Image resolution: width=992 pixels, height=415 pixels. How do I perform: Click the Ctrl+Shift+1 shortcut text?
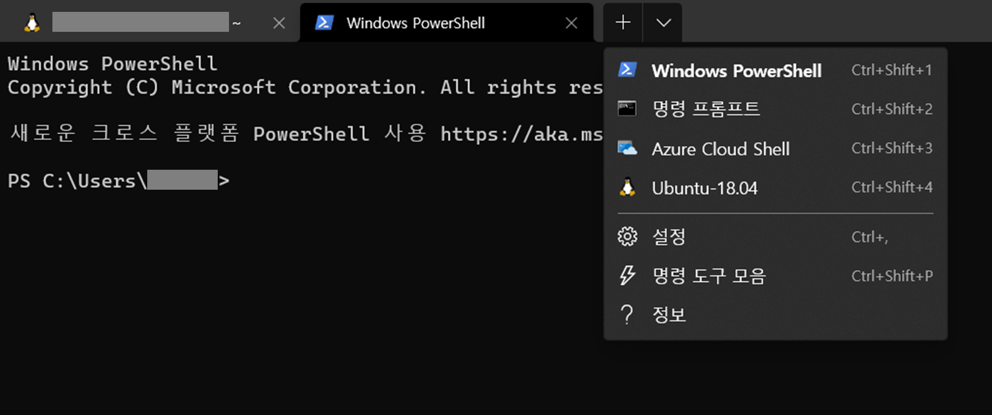pyautogui.click(x=892, y=70)
